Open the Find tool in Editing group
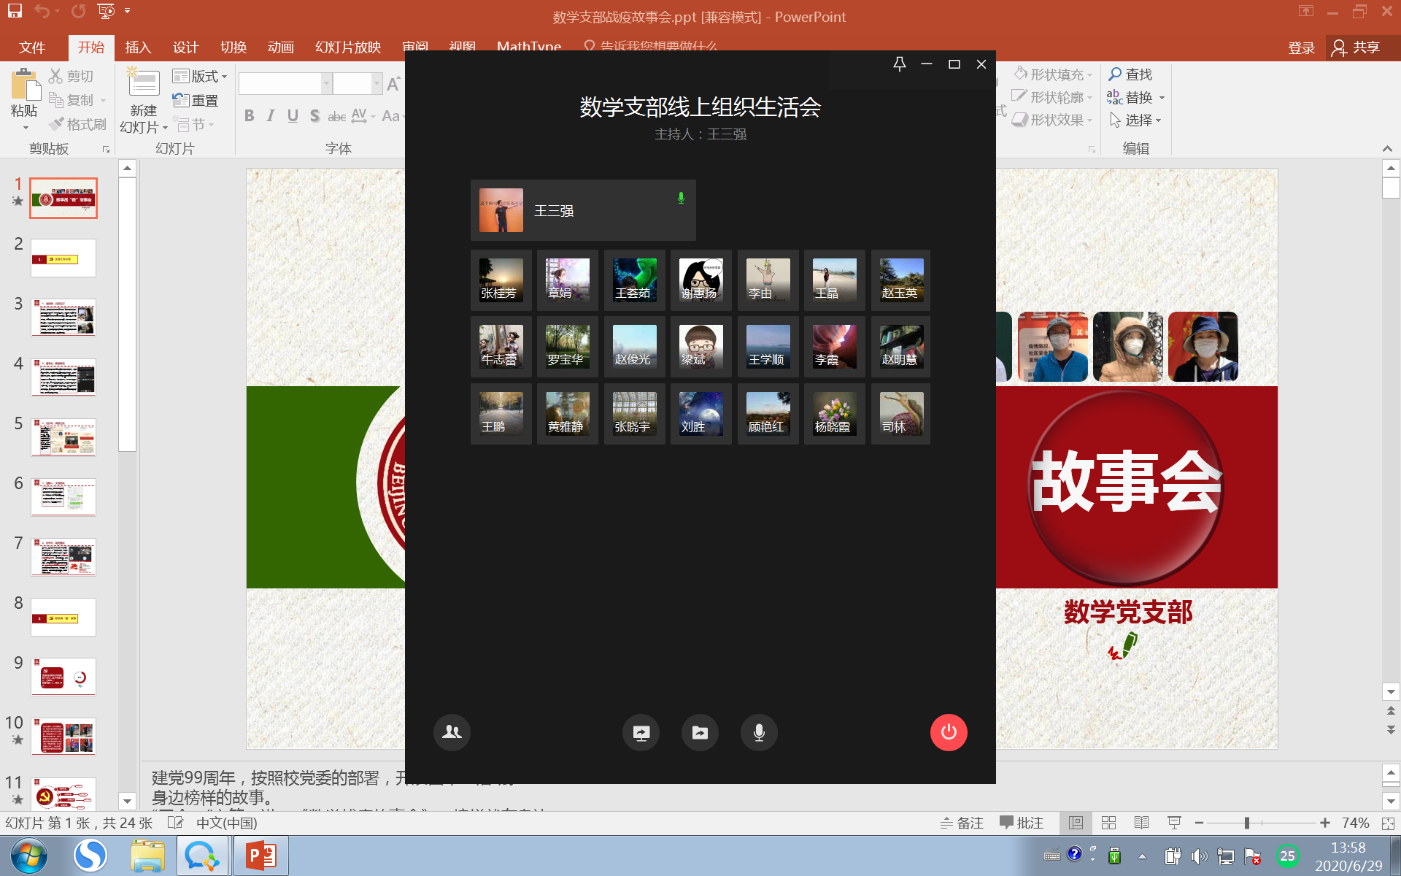This screenshot has height=876, width=1401. click(1130, 74)
